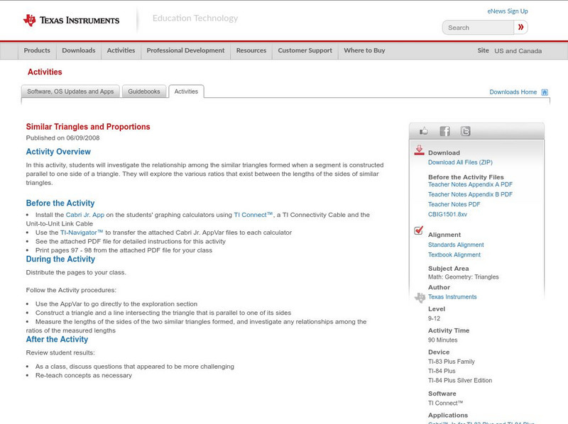This screenshot has height=424, width=568.
Task: Open the Professional Development menu
Action: pos(185,50)
